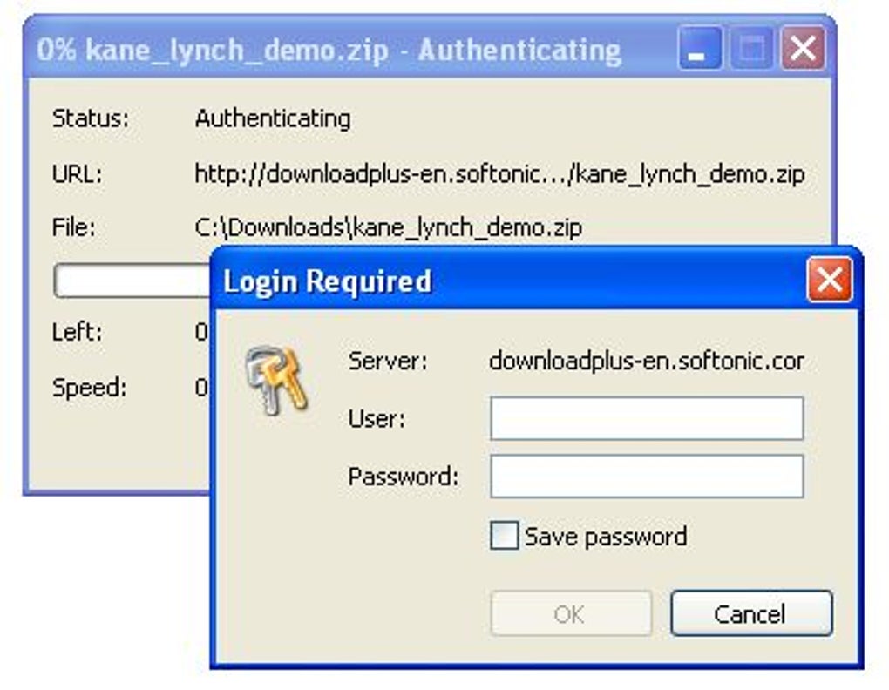889x690 pixels.
Task: Click the disabled OK button
Action: [x=571, y=614]
